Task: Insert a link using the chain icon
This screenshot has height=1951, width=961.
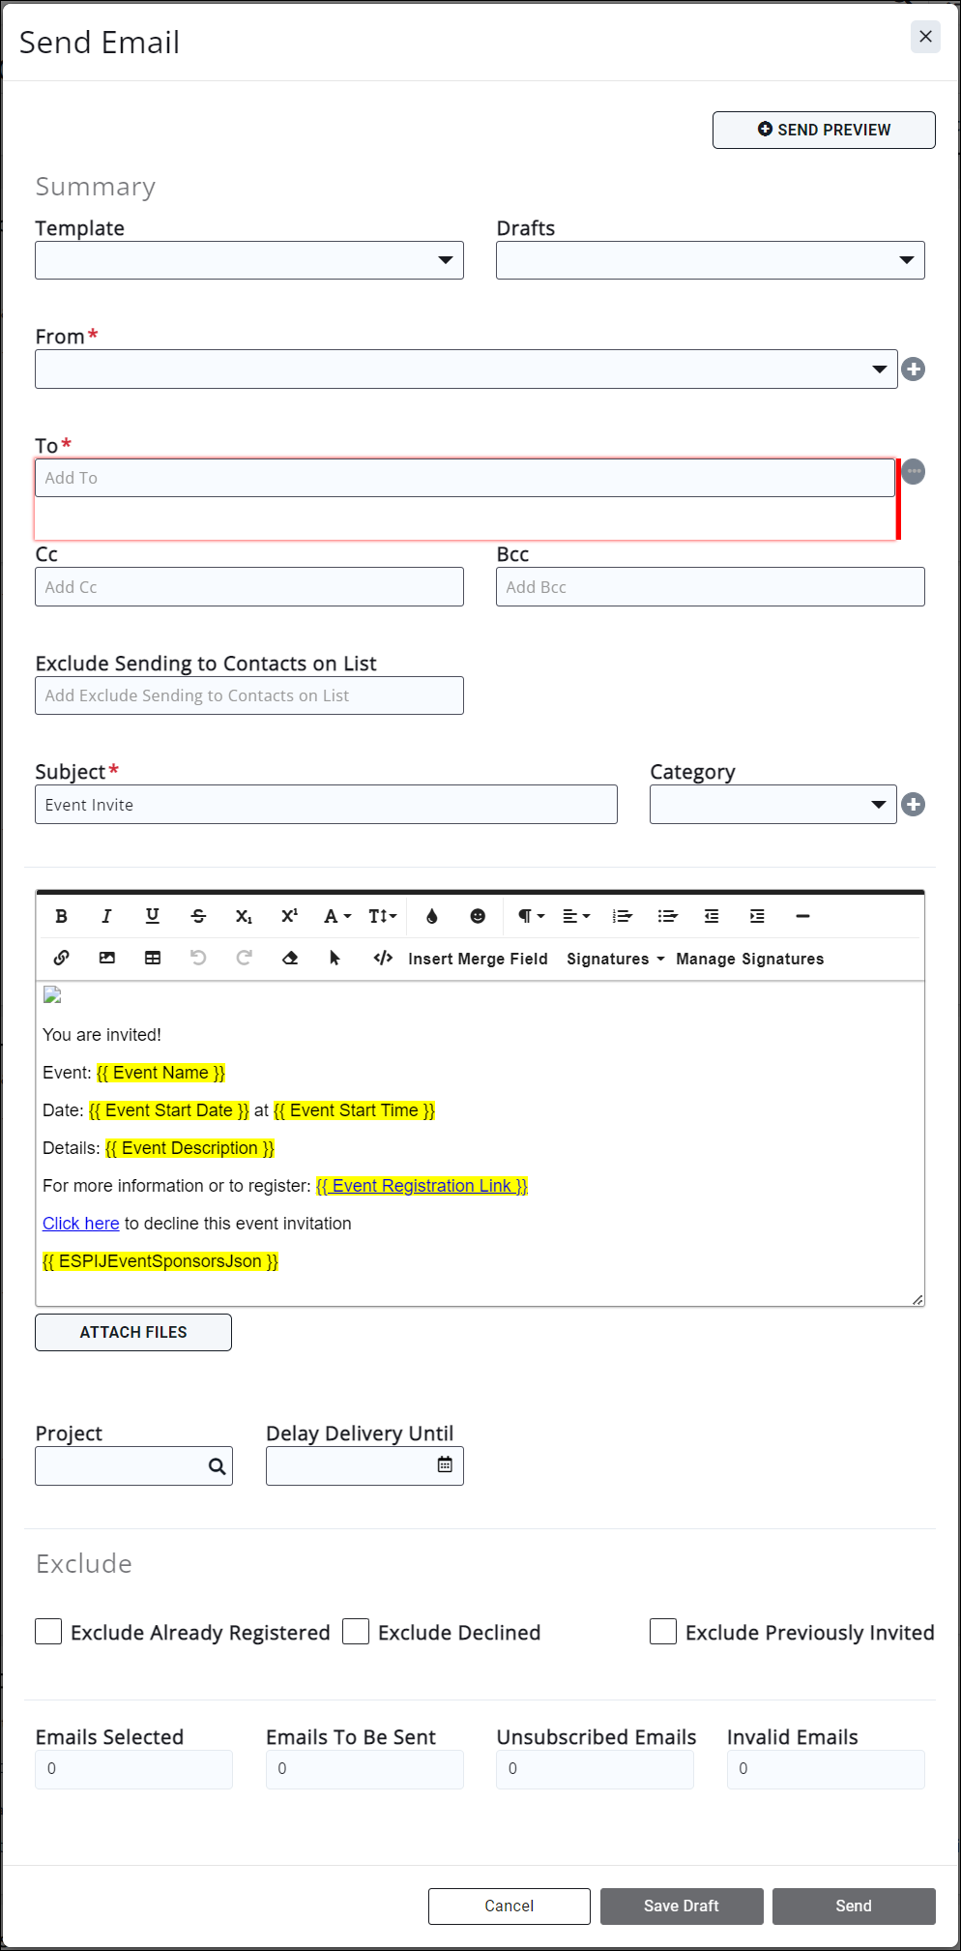Action: click(x=61, y=958)
